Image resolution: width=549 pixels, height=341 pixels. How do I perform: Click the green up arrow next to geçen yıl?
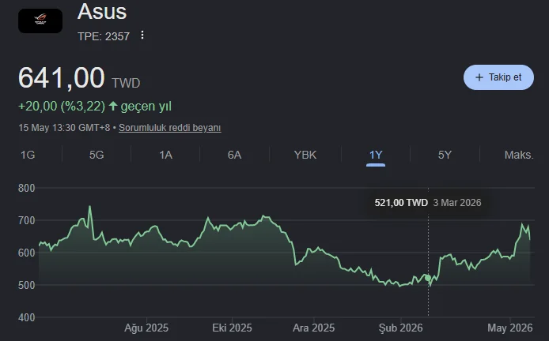click(x=113, y=106)
